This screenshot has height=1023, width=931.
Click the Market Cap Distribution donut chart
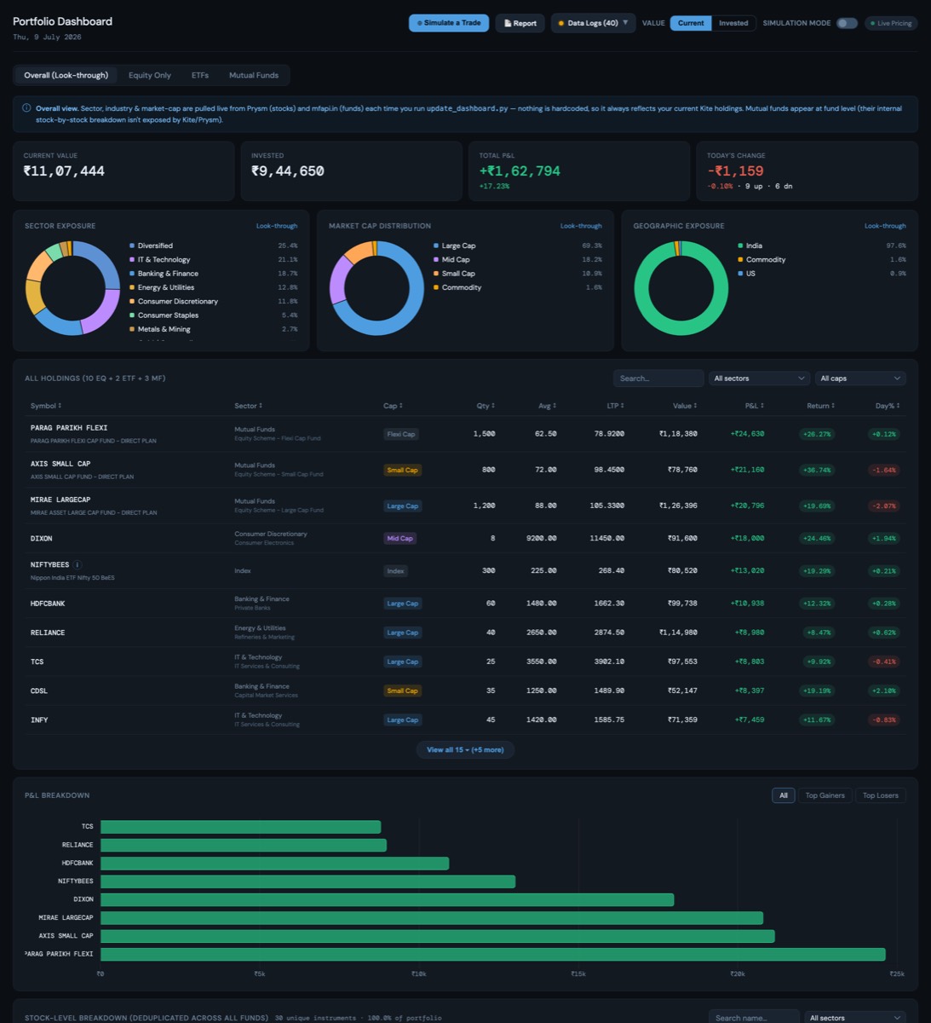click(376, 288)
